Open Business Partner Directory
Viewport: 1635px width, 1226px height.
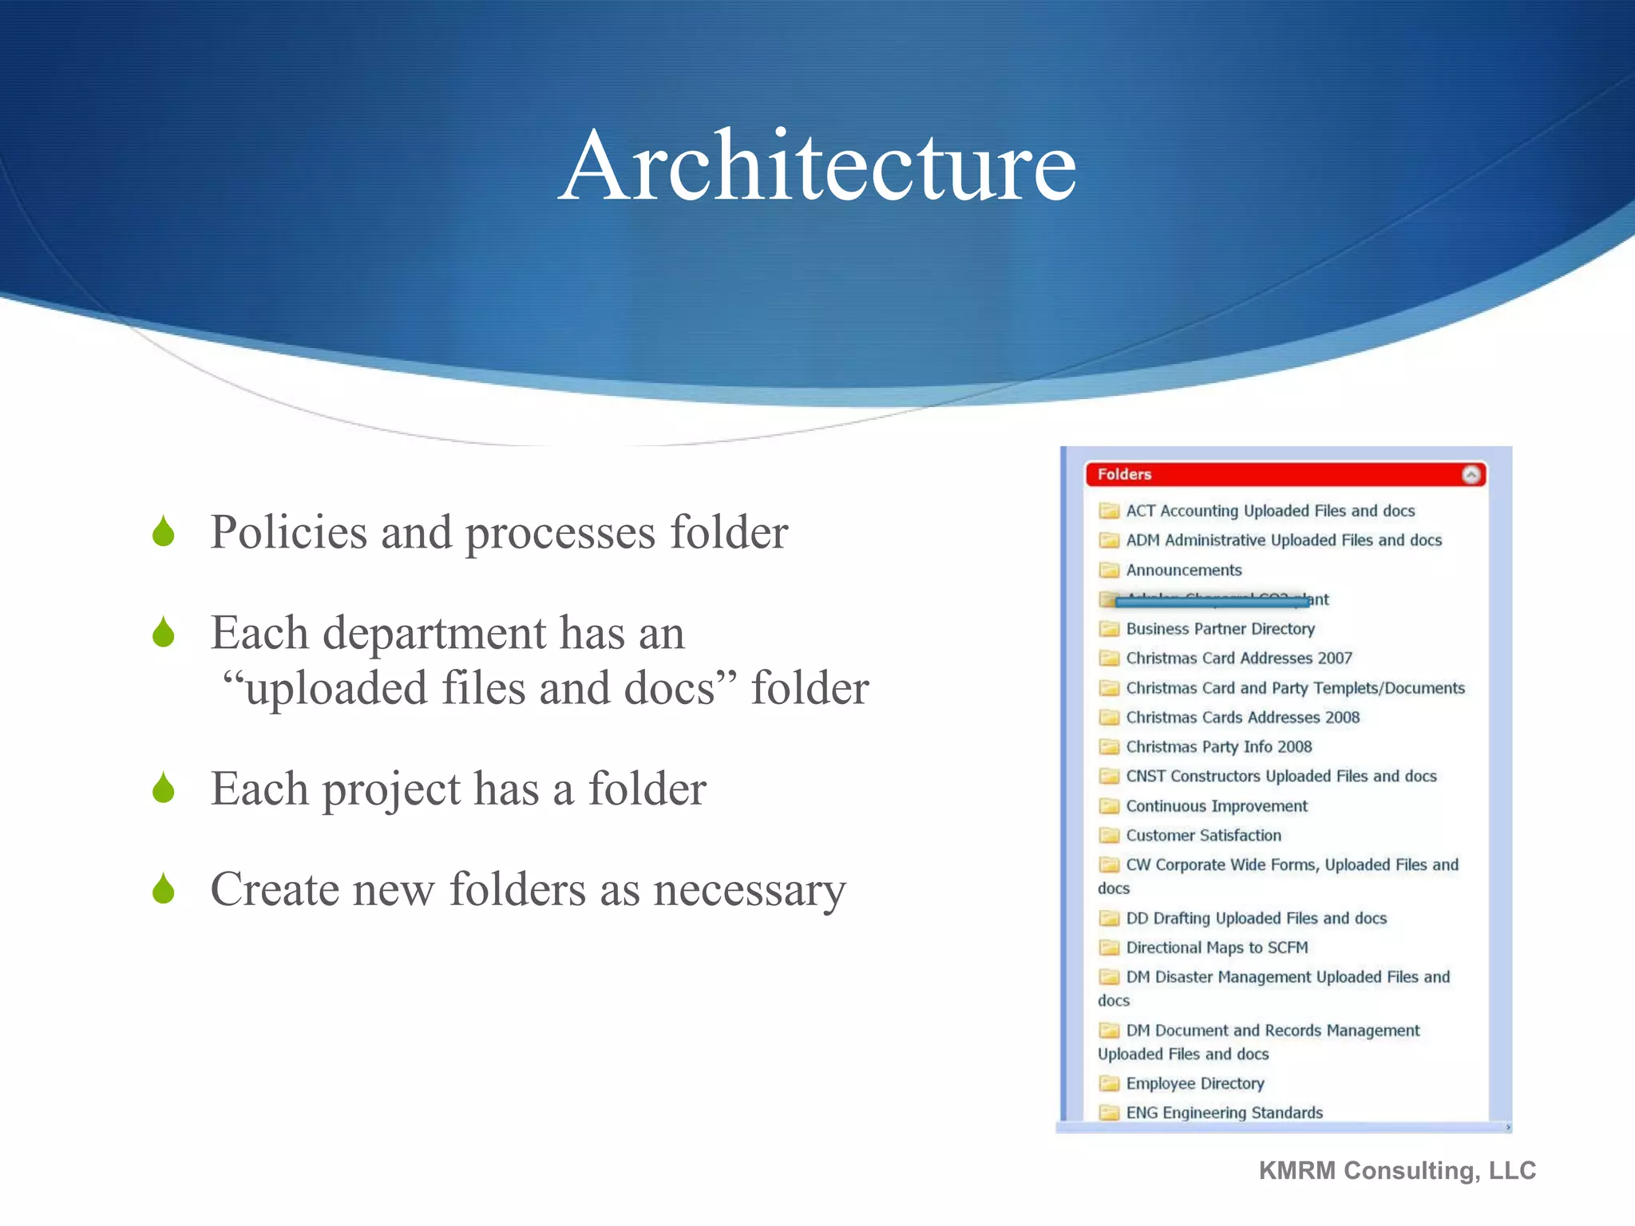[x=1220, y=629]
